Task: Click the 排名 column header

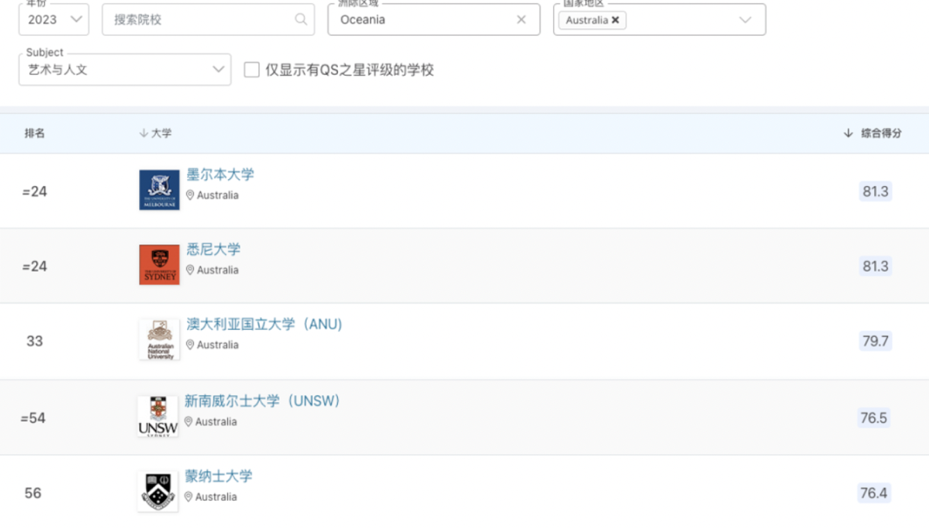Action: click(35, 133)
